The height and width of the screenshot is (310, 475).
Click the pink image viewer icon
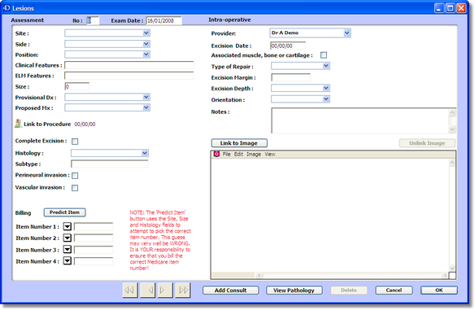click(x=216, y=155)
